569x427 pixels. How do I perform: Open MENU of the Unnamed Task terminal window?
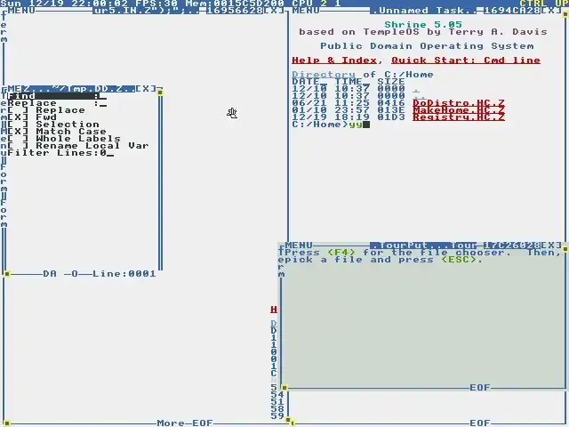306,11
